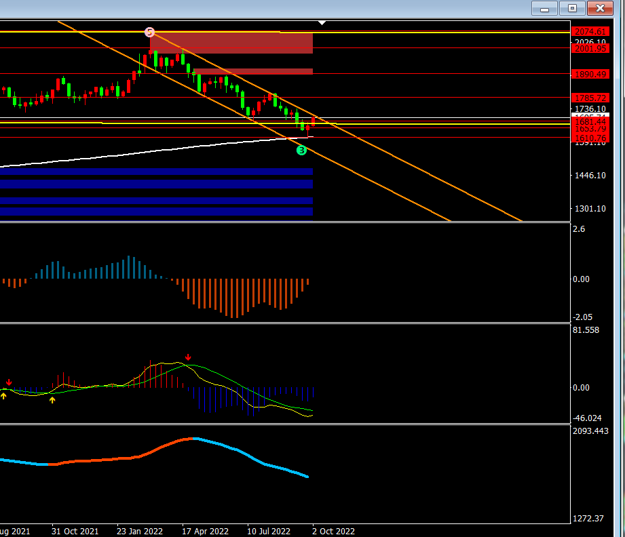
Task: Select the 1681.44 price level label
Action: point(590,121)
